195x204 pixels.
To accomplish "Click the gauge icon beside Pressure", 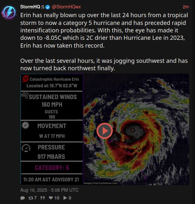I will 26,148.
